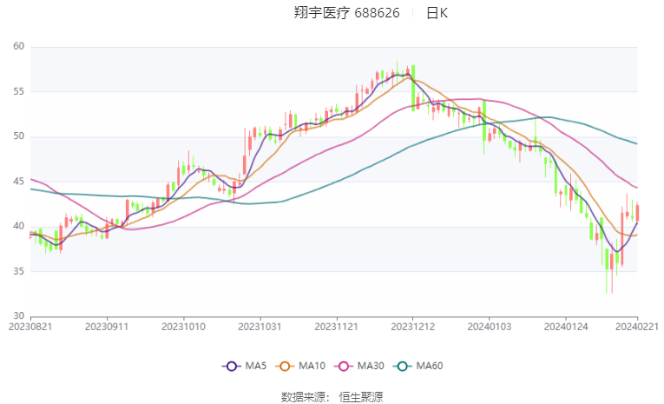The height and width of the screenshot is (404, 664).
Task: Click the MA10 legend label
Action: (312, 366)
